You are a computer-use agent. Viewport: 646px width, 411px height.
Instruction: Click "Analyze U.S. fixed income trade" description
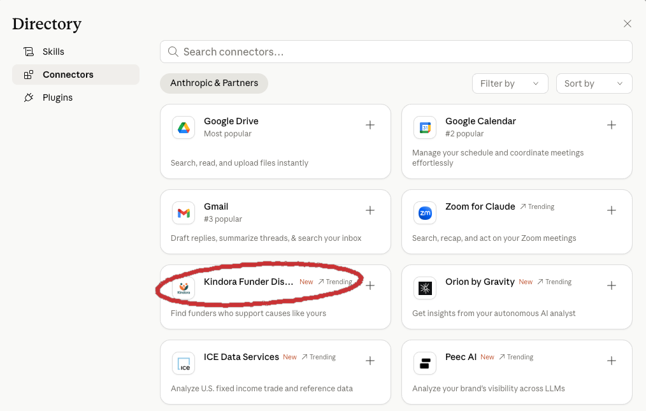pyautogui.click(x=262, y=389)
